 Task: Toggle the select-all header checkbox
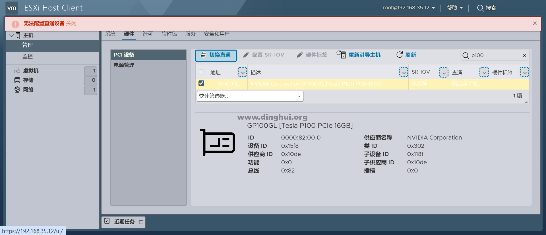point(201,72)
